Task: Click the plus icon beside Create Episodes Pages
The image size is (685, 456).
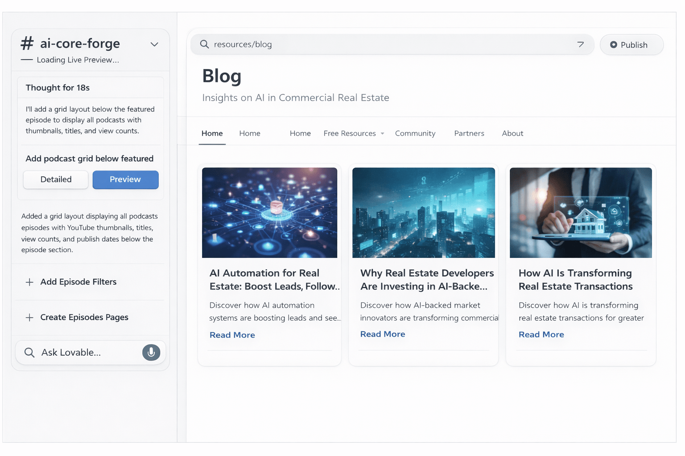Action: [29, 318]
